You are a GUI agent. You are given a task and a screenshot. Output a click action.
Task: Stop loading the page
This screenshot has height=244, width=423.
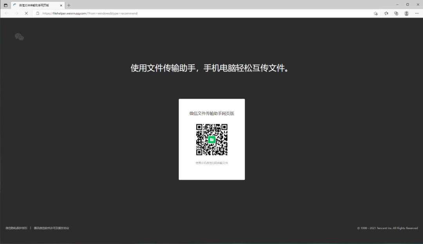(26, 13)
